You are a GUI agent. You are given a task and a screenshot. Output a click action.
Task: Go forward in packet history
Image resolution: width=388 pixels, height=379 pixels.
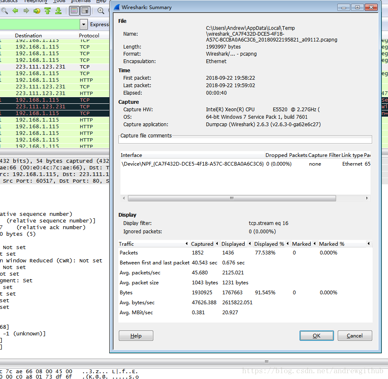coord(26,11)
